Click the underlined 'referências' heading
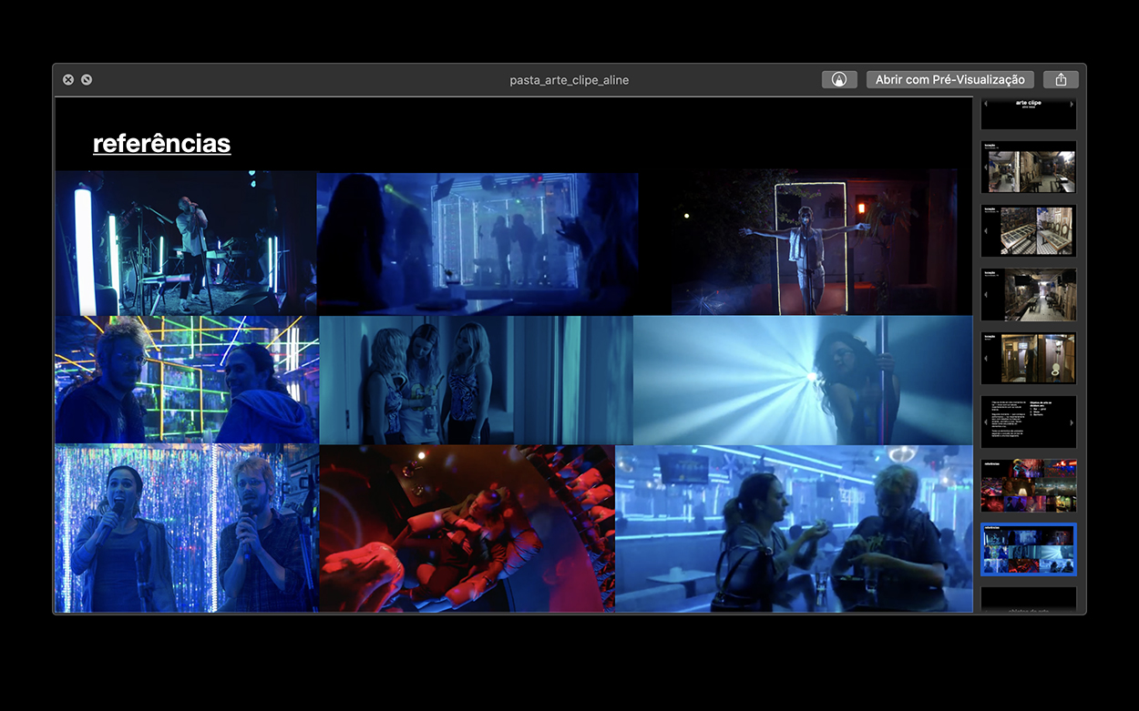 pyautogui.click(x=161, y=144)
